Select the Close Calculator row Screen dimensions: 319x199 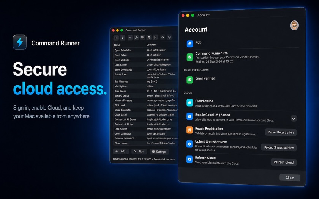tap(145, 110)
